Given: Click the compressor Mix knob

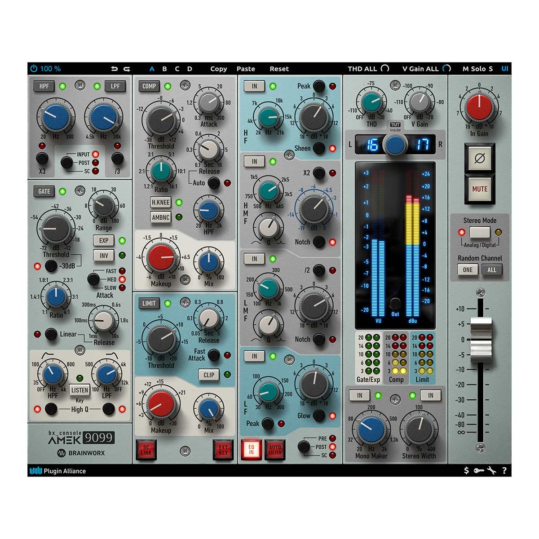Looking at the screenshot, I should click(209, 263).
